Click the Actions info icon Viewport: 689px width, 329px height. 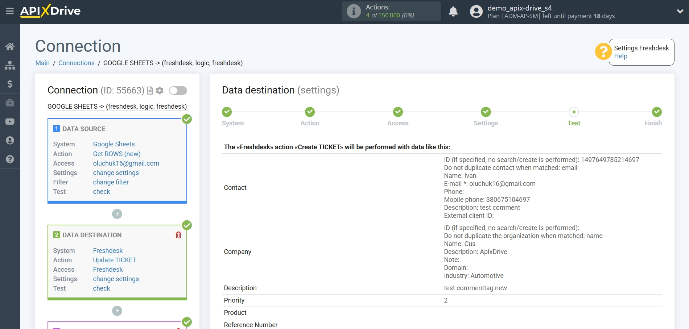point(354,11)
